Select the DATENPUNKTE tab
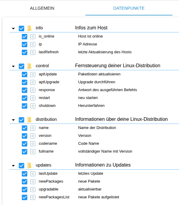 click(x=129, y=8)
